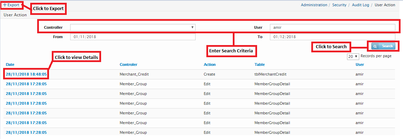Click the From date field
The image size is (403, 139).
click(x=133, y=37)
